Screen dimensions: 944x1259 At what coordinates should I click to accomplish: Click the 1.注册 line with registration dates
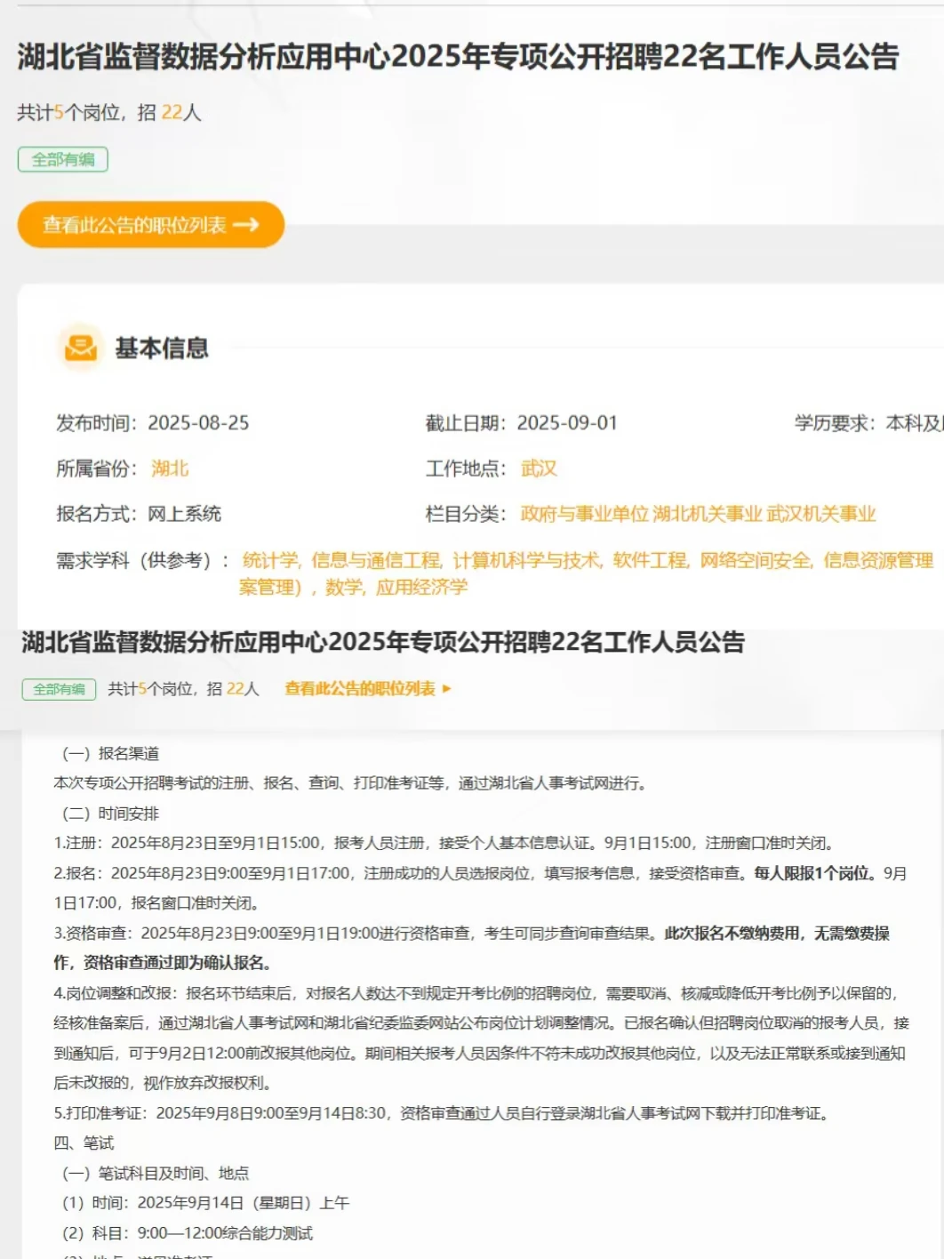[x=444, y=843]
